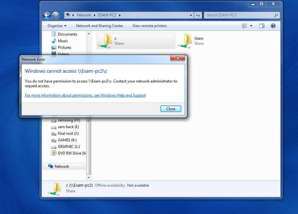Open Network and Sharing Center

click(99, 26)
